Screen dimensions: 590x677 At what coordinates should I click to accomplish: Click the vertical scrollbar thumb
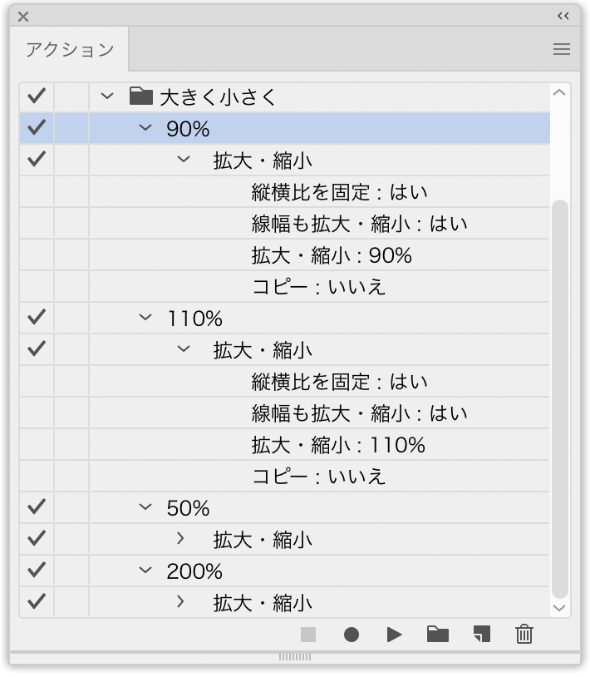pyautogui.click(x=561, y=399)
